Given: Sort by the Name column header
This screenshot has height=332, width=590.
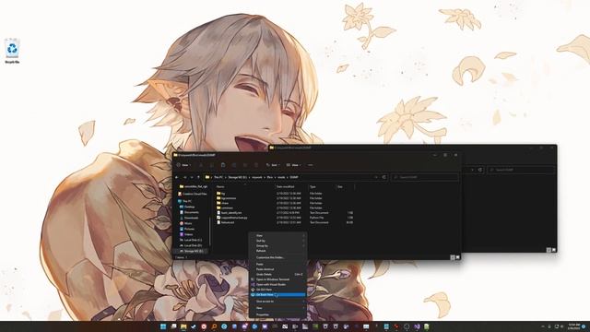Looking at the screenshot, I should tap(244, 186).
